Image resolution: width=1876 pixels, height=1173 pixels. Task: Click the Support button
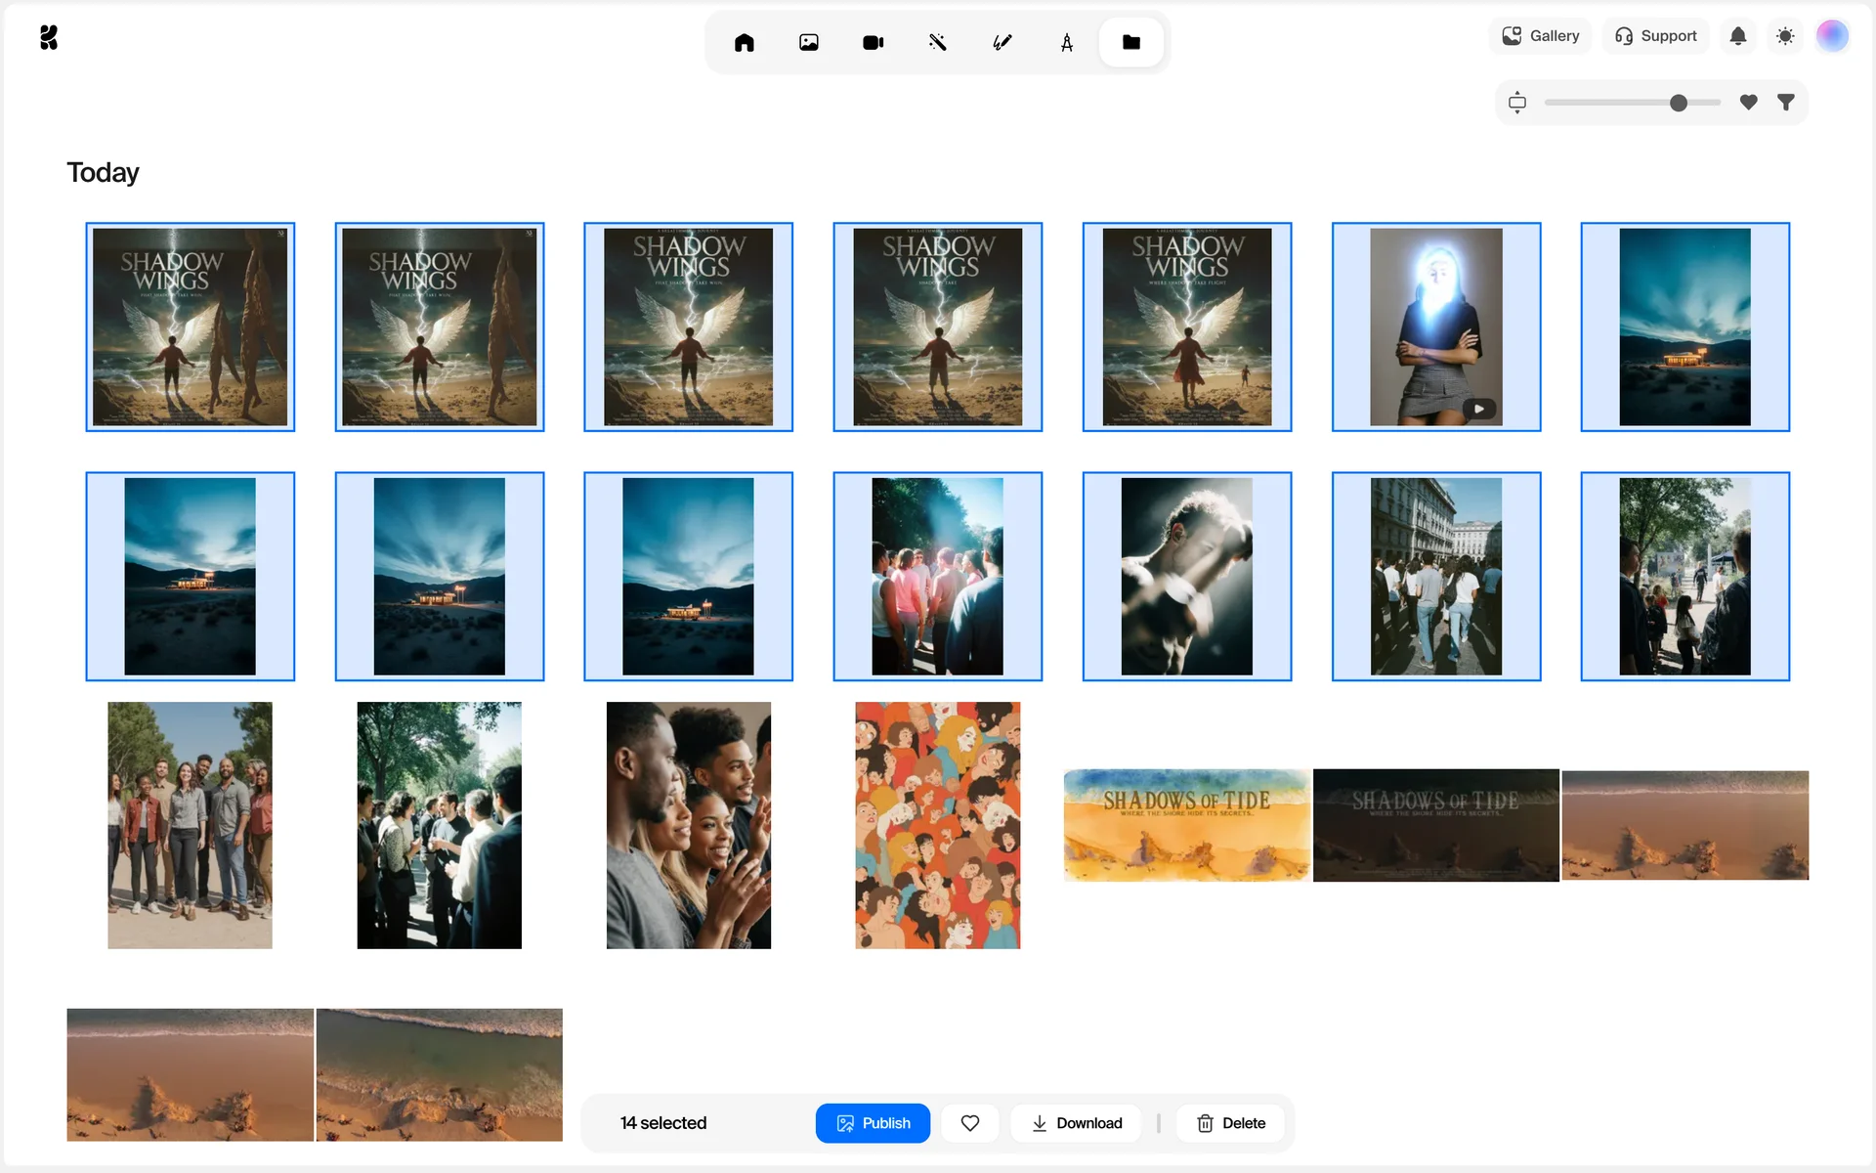point(1655,36)
